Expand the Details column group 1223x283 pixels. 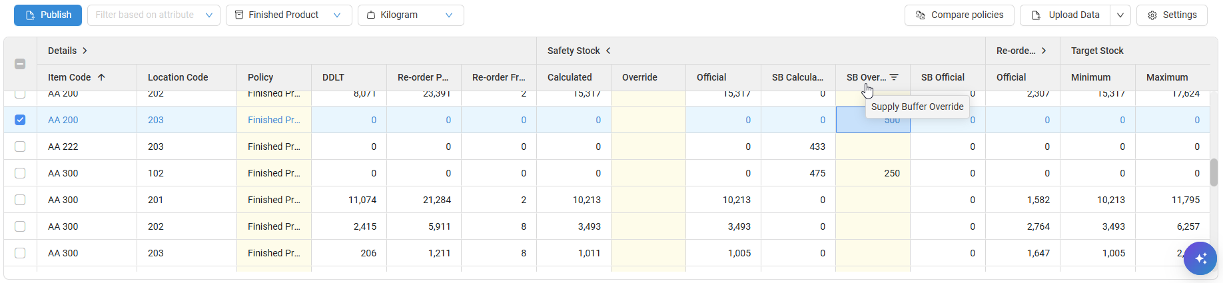pos(85,51)
